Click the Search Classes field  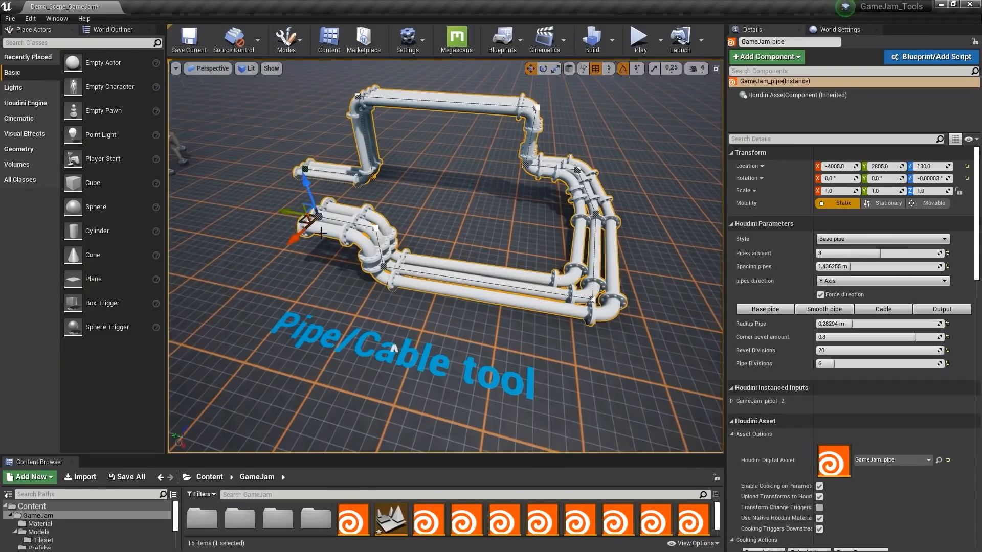point(82,43)
